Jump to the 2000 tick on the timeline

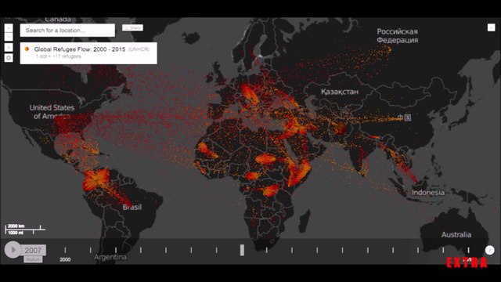(65, 250)
